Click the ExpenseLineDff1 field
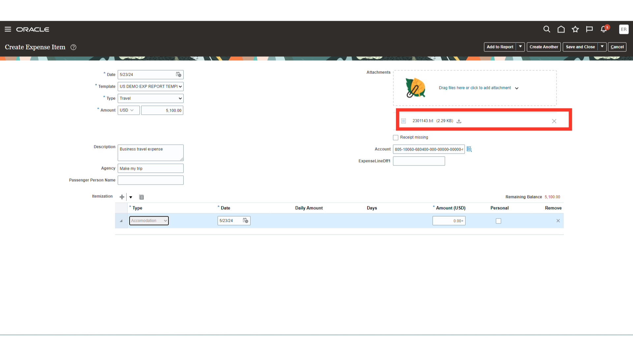Image resolution: width=633 pixels, height=356 pixels. coord(419,161)
